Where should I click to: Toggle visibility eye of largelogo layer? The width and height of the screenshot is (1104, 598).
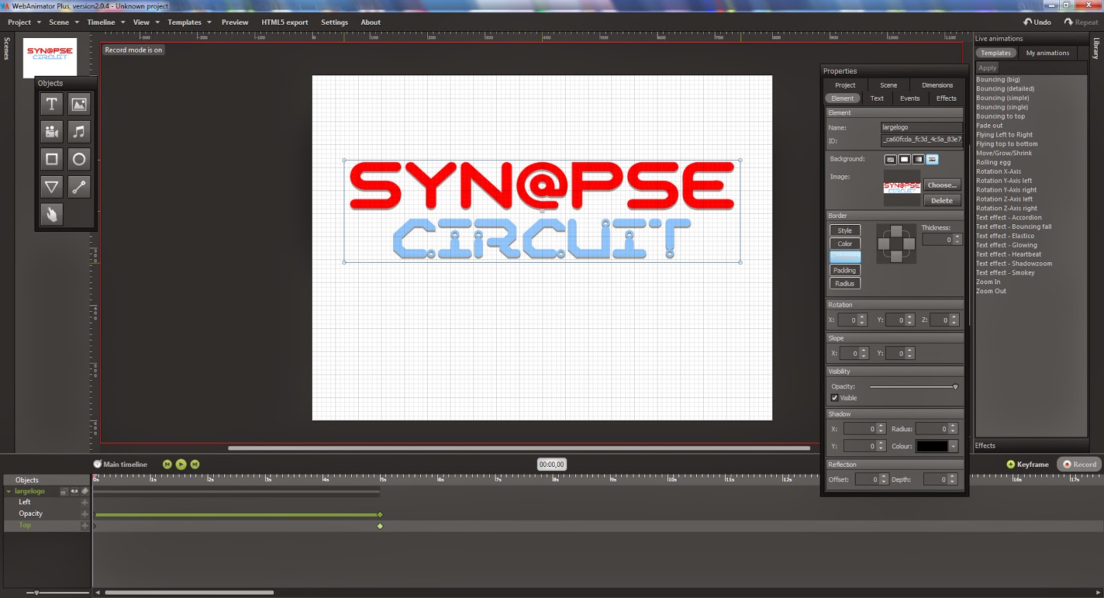(x=75, y=491)
